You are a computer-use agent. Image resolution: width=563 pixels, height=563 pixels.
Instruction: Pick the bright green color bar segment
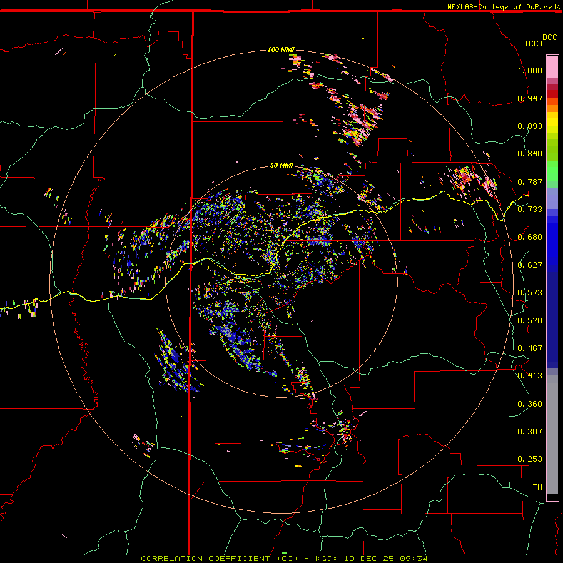click(552, 171)
